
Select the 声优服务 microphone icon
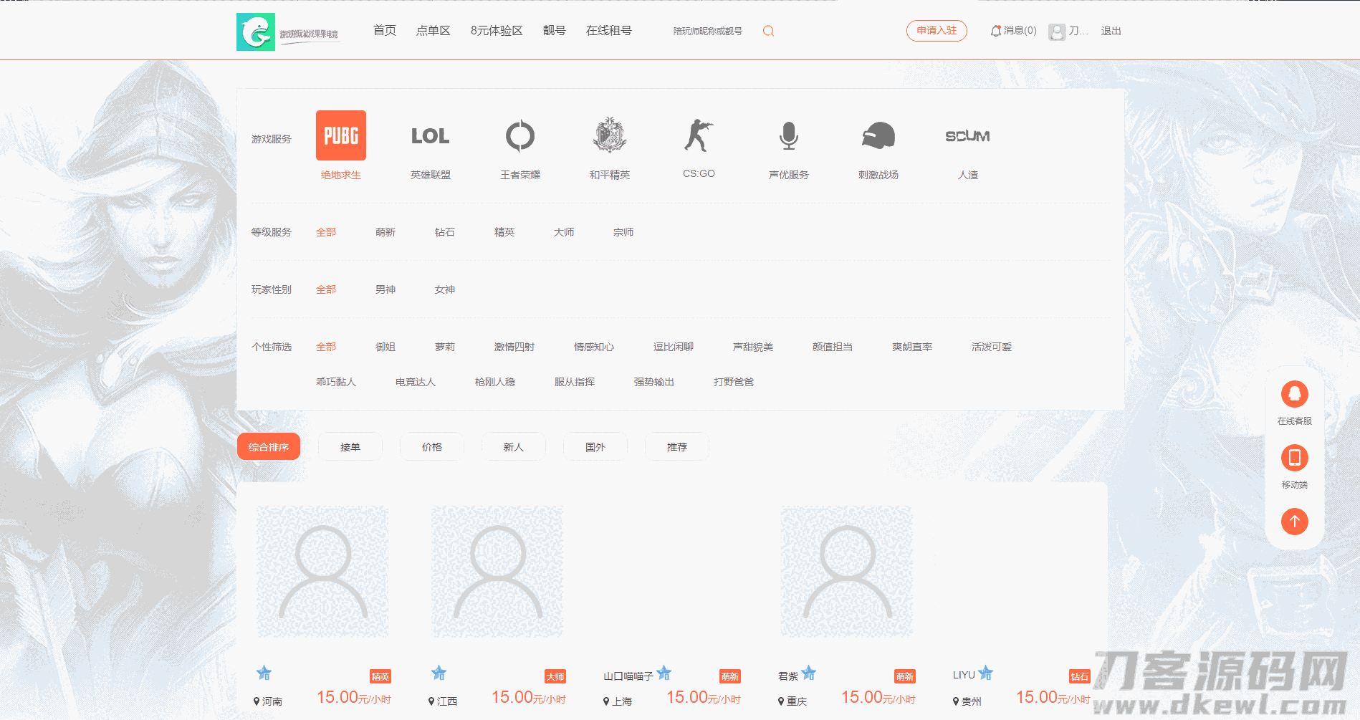[789, 135]
